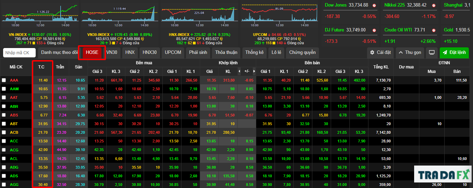Select the ACG row checkbox
473x188 pixels.
pyautogui.click(x=4, y=150)
